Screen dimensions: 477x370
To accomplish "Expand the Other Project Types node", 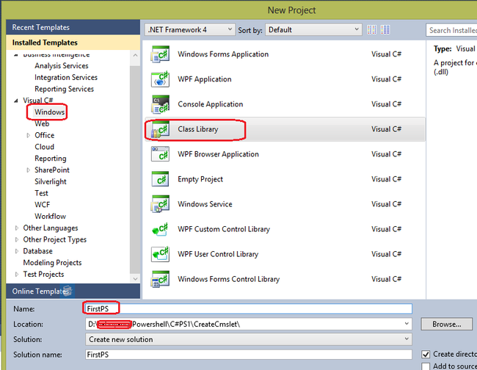I will tap(17, 239).
